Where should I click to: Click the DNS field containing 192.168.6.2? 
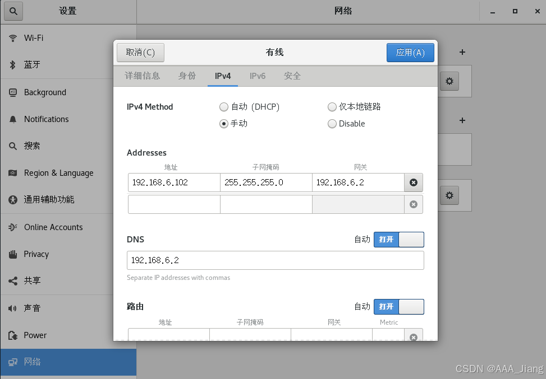click(x=276, y=260)
